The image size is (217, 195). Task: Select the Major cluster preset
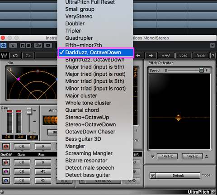point(95,96)
